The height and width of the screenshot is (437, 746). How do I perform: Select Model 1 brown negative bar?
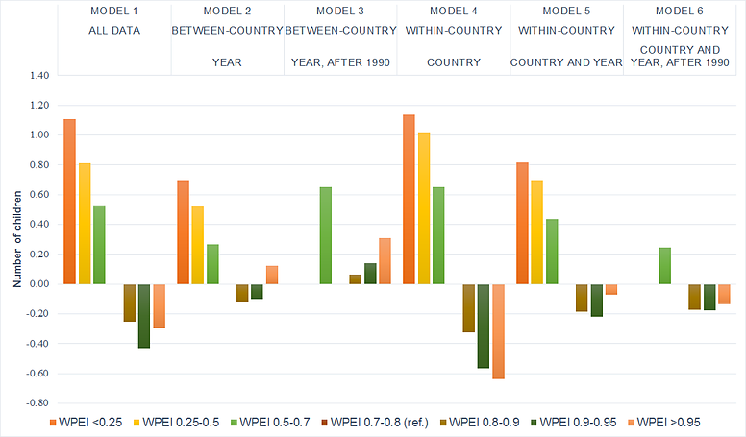130,303
